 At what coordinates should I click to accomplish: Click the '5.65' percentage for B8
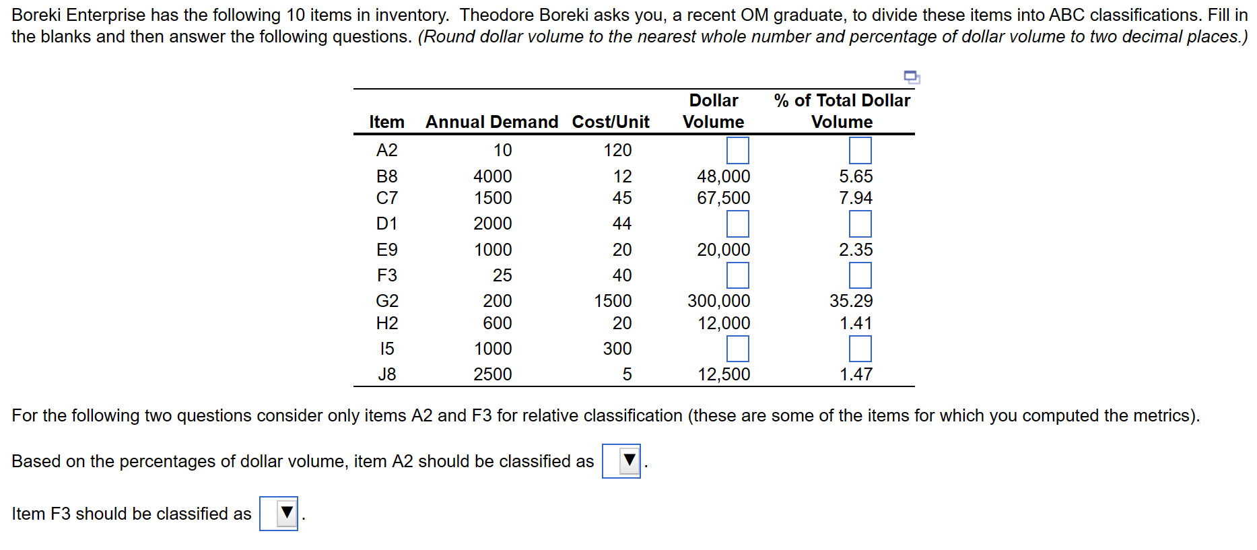[856, 176]
